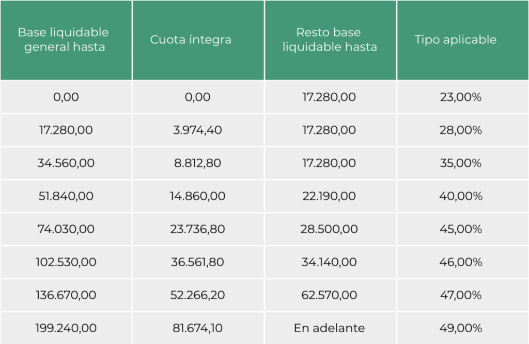Screen dimensions: 529x344
Task: Click the 36.561,80 cuota cell
Action: tap(198, 262)
